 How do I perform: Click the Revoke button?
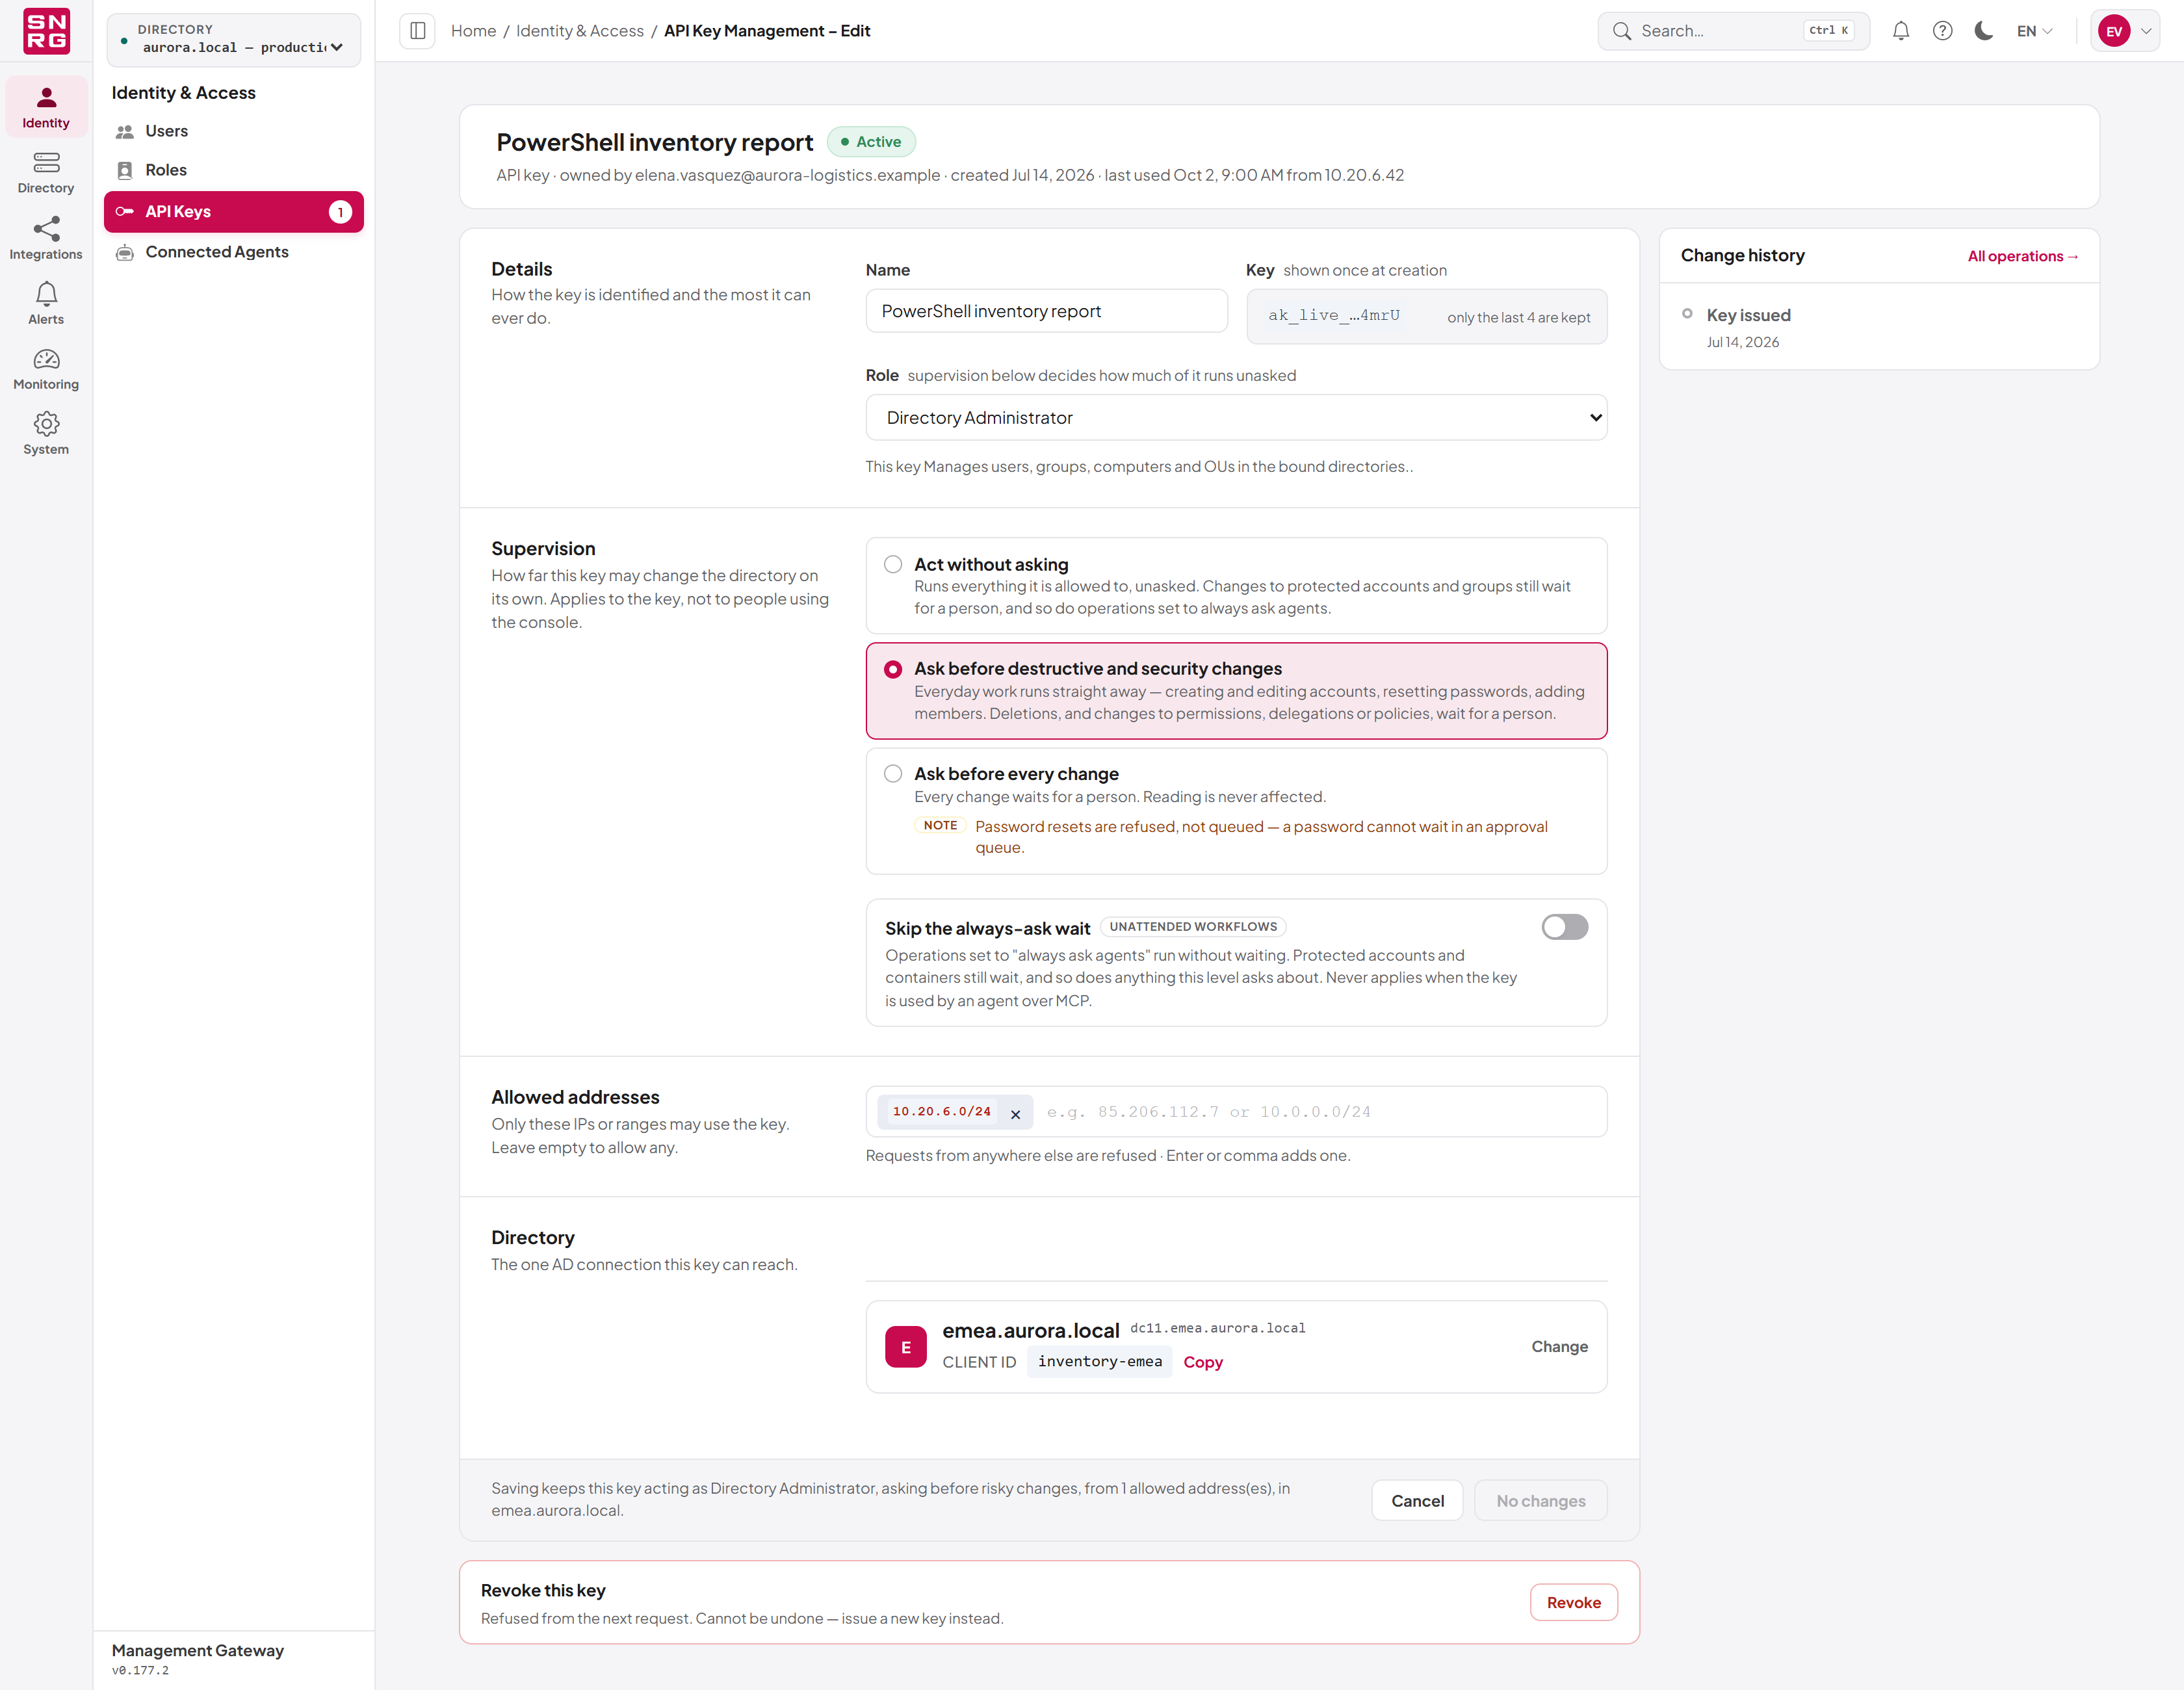pos(1573,1603)
